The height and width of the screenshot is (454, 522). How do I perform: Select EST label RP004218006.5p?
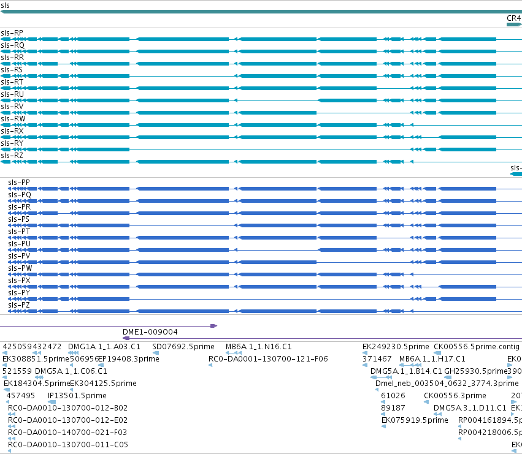[x=490, y=432]
